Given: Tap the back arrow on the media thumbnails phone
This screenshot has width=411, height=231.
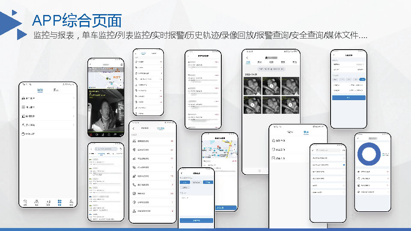Looking at the screenshot, I should coord(247,58).
